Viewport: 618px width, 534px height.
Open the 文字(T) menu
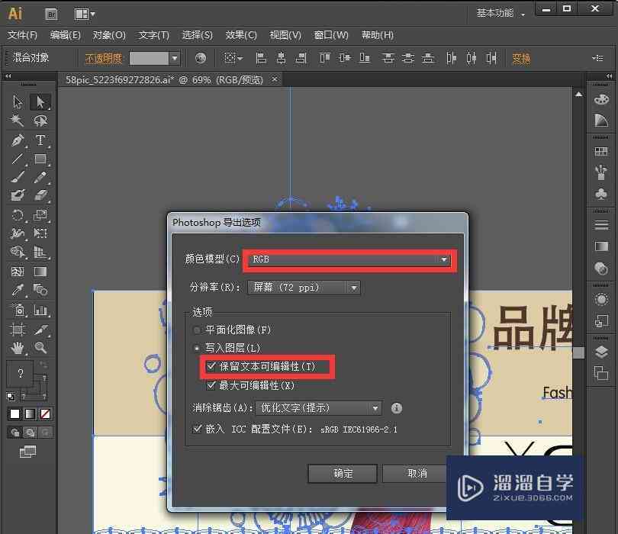(x=153, y=35)
